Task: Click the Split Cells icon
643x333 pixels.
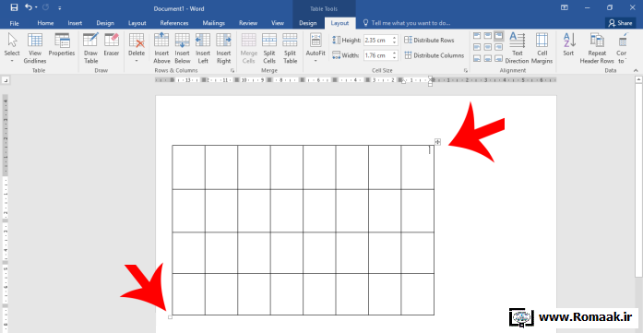Action: pos(269,48)
